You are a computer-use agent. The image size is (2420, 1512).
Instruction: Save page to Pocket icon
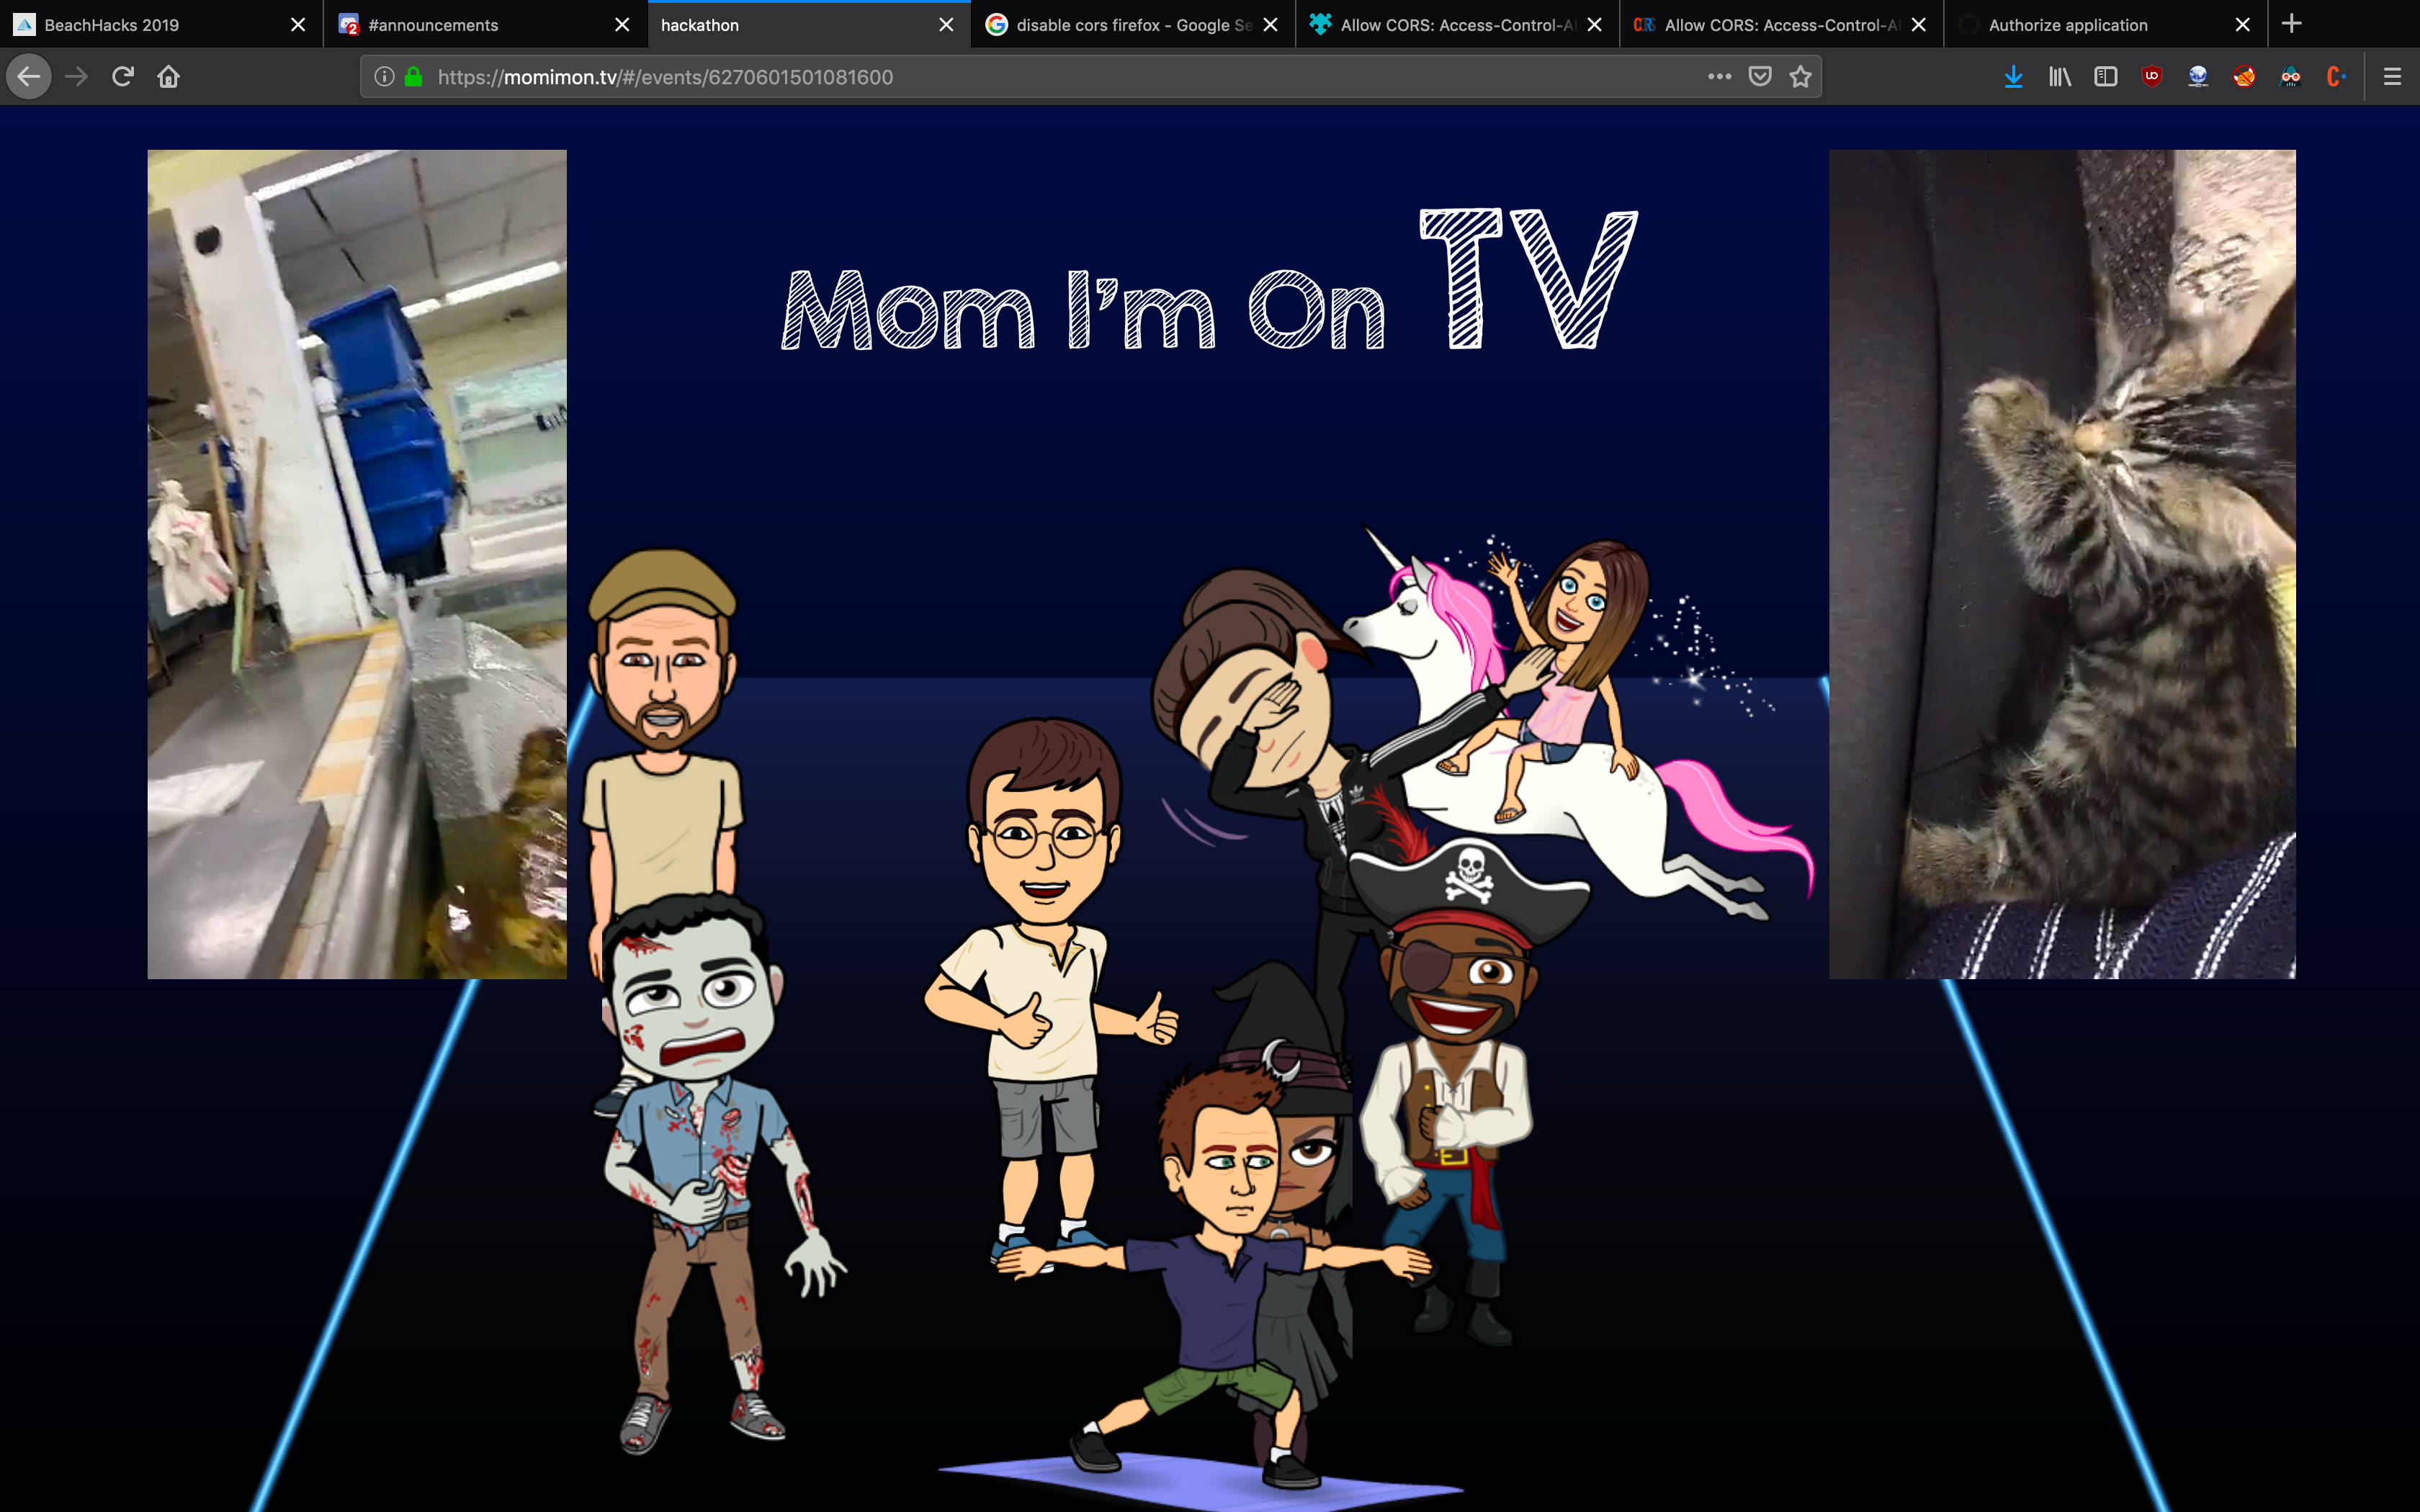[x=1760, y=77]
